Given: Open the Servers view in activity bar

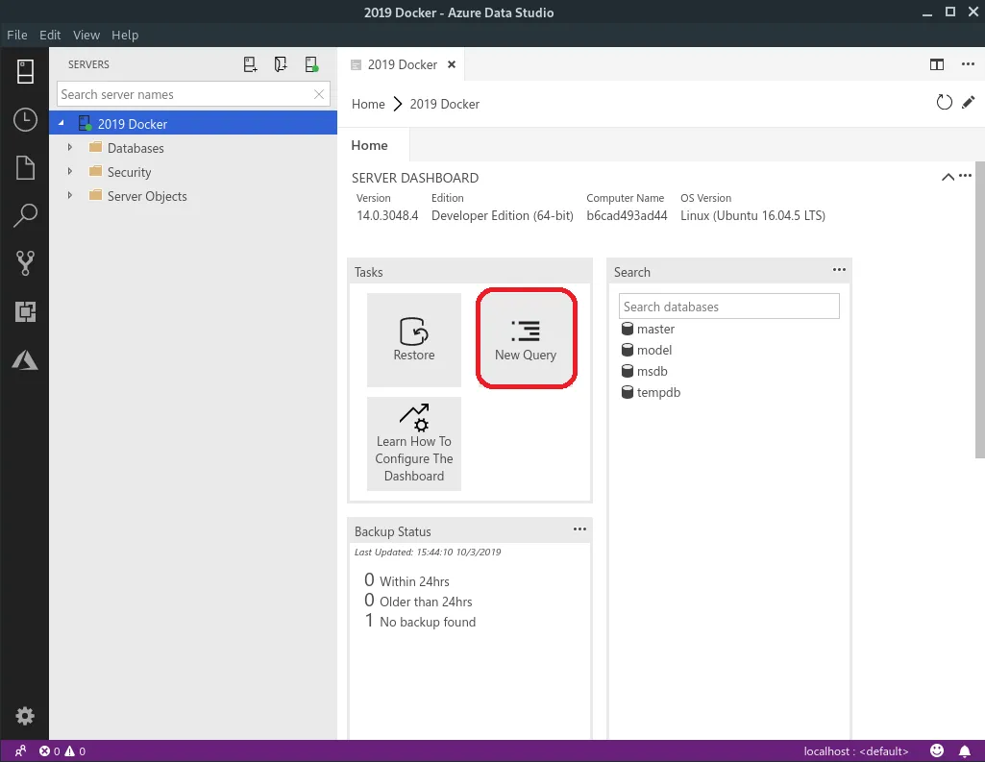Looking at the screenshot, I should pos(25,72).
